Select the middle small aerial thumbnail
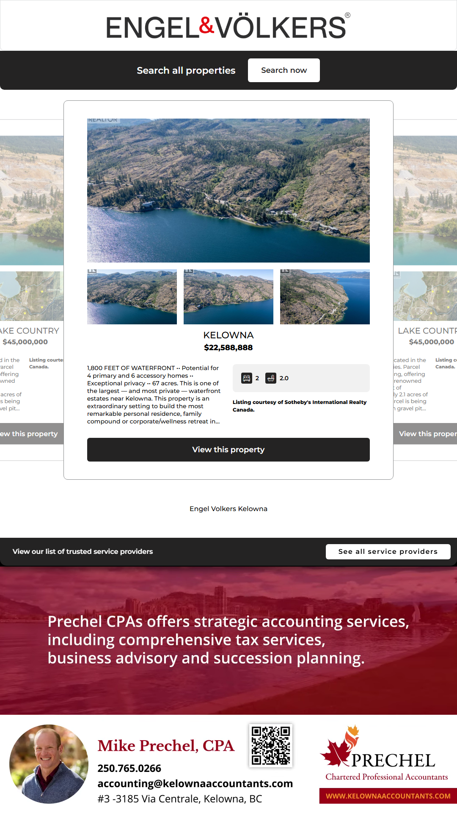 228,297
